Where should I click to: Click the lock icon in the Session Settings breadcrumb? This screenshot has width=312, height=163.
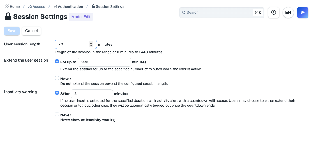[93, 6]
